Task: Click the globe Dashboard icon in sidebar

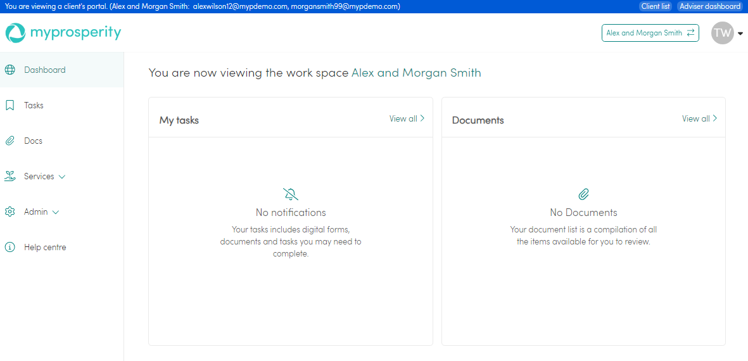Action: [x=10, y=70]
